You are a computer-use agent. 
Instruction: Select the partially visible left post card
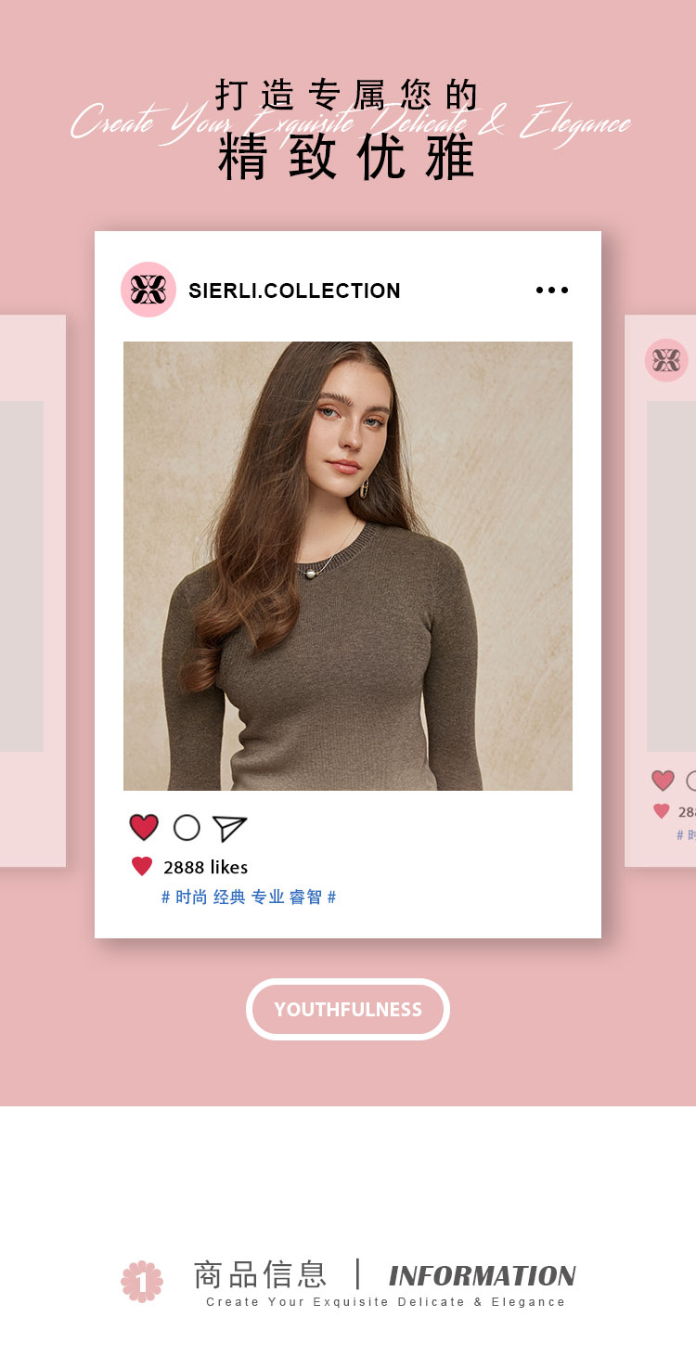point(32,590)
